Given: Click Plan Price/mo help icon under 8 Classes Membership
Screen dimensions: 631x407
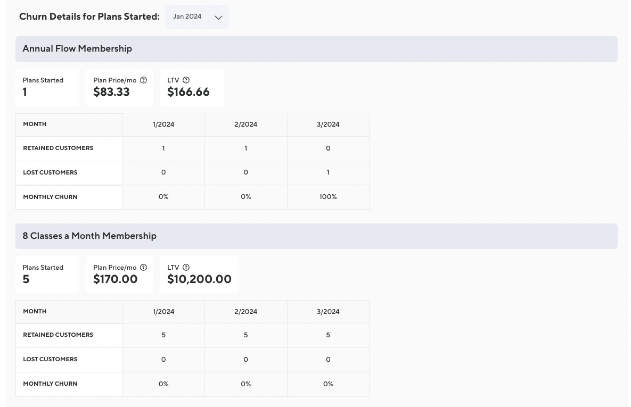Looking at the screenshot, I should click(x=143, y=268).
